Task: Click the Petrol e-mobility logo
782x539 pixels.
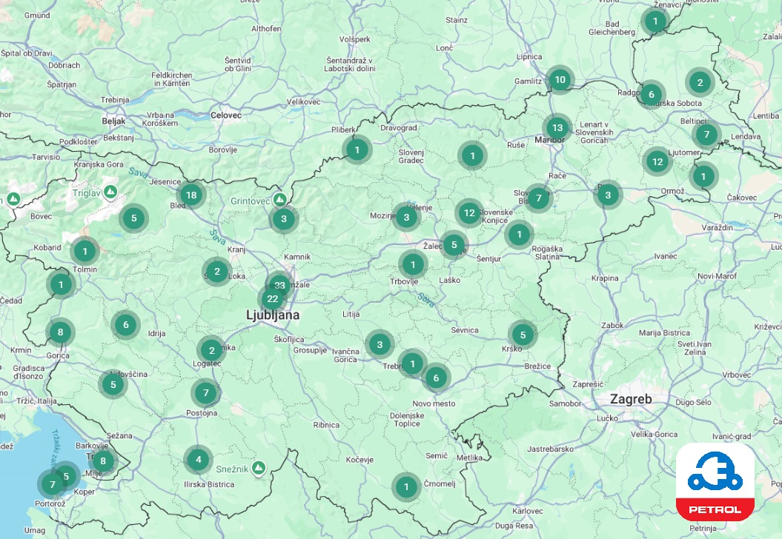Action: 715,482
